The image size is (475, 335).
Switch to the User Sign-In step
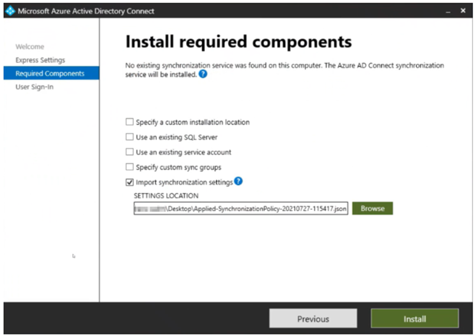(x=34, y=87)
